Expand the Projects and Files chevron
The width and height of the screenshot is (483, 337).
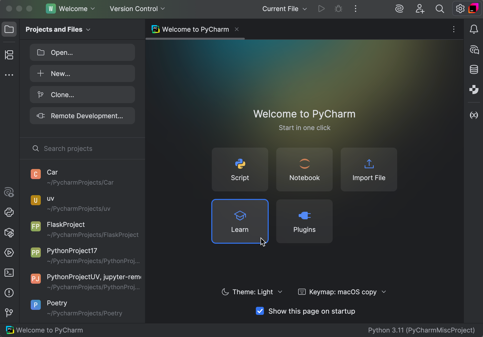pyautogui.click(x=88, y=29)
